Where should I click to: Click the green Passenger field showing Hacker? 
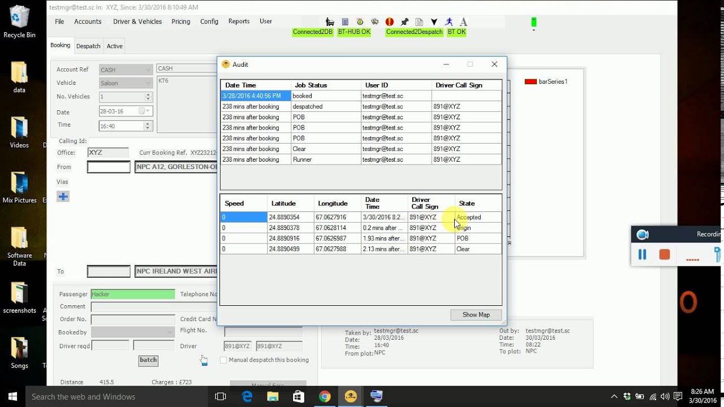click(x=133, y=295)
